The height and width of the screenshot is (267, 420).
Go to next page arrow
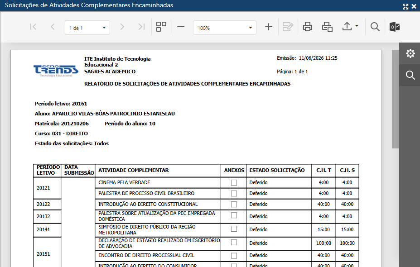[122, 27]
